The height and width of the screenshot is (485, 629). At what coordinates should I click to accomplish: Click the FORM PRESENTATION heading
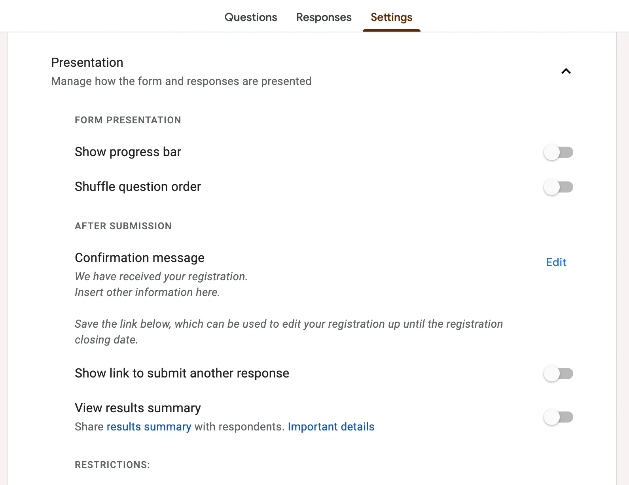(x=128, y=120)
